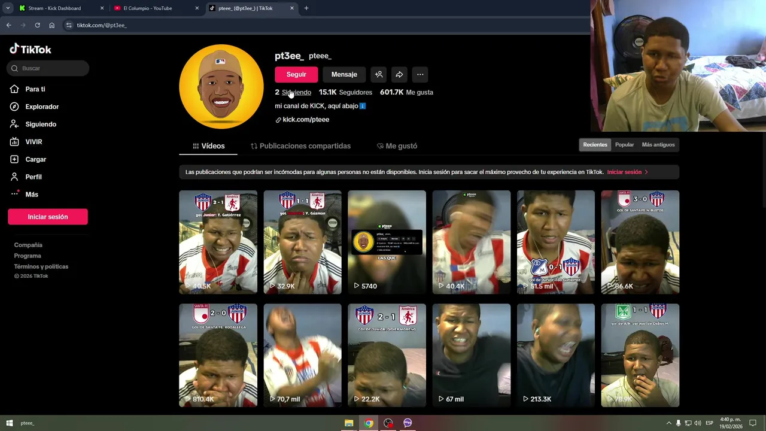Screen dimensions: 766x431
Task: Open a new browser tab
Action: tap(306, 8)
